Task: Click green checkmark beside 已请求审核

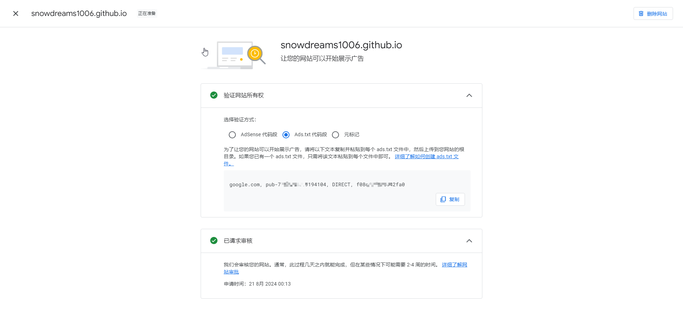Action: point(214,241)
